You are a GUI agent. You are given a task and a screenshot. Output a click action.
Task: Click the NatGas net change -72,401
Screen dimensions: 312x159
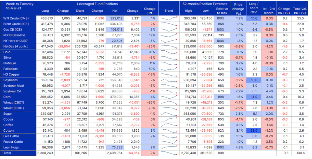tap(133, 46)
